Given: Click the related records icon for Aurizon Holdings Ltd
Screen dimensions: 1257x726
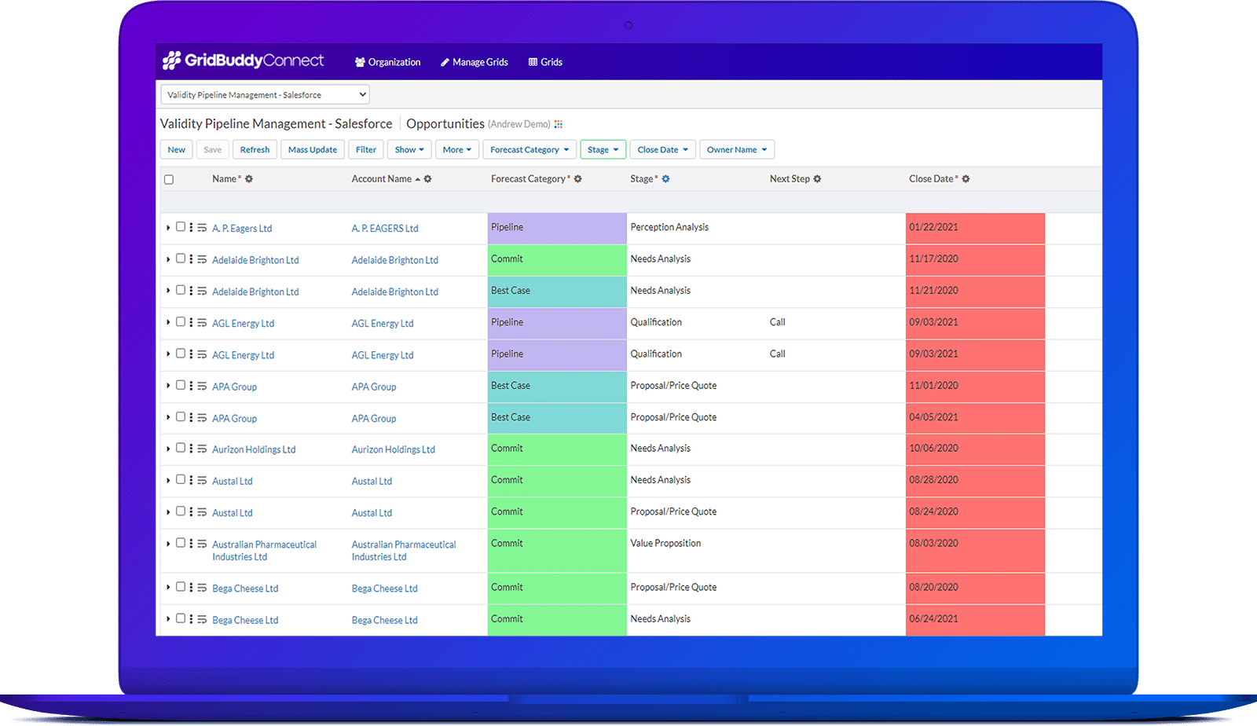Looking at the screenshot, I should 202,449.
